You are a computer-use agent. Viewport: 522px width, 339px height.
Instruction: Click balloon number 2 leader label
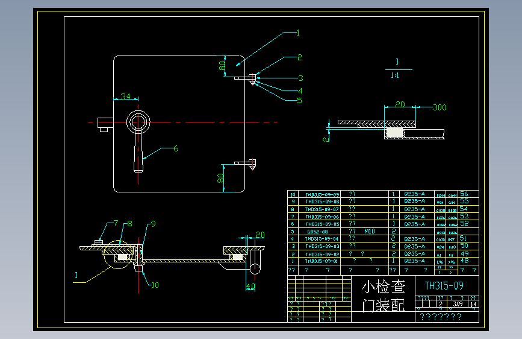(300, 57)
